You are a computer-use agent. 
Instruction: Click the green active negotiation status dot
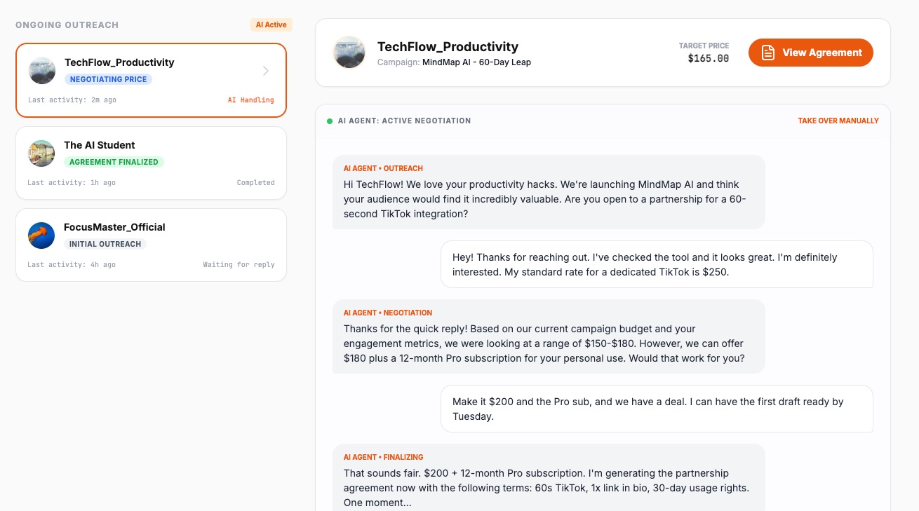pyautogui.click(x=330, y=121)
